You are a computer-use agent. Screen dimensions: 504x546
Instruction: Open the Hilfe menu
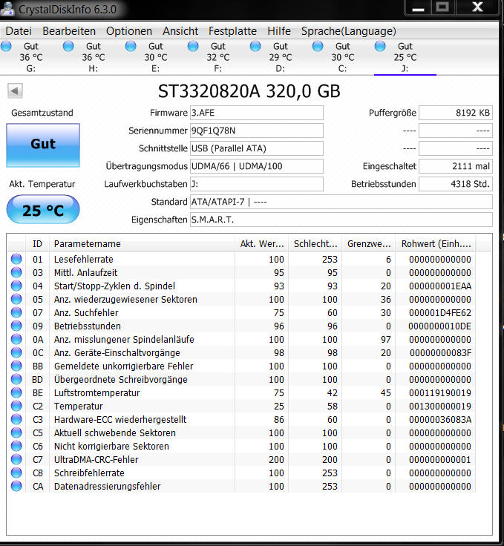tap(279, 31)
